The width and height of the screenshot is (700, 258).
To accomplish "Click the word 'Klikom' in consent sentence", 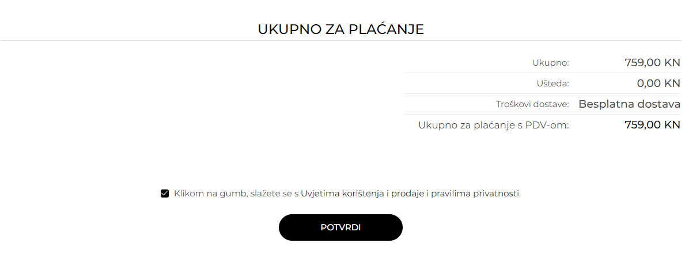I will tap(189, 193).
